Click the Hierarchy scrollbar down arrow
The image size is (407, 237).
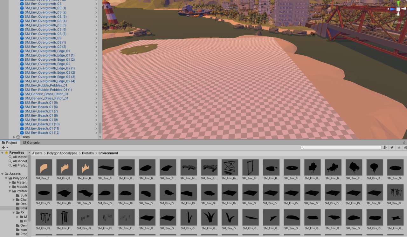pos(100,137)
